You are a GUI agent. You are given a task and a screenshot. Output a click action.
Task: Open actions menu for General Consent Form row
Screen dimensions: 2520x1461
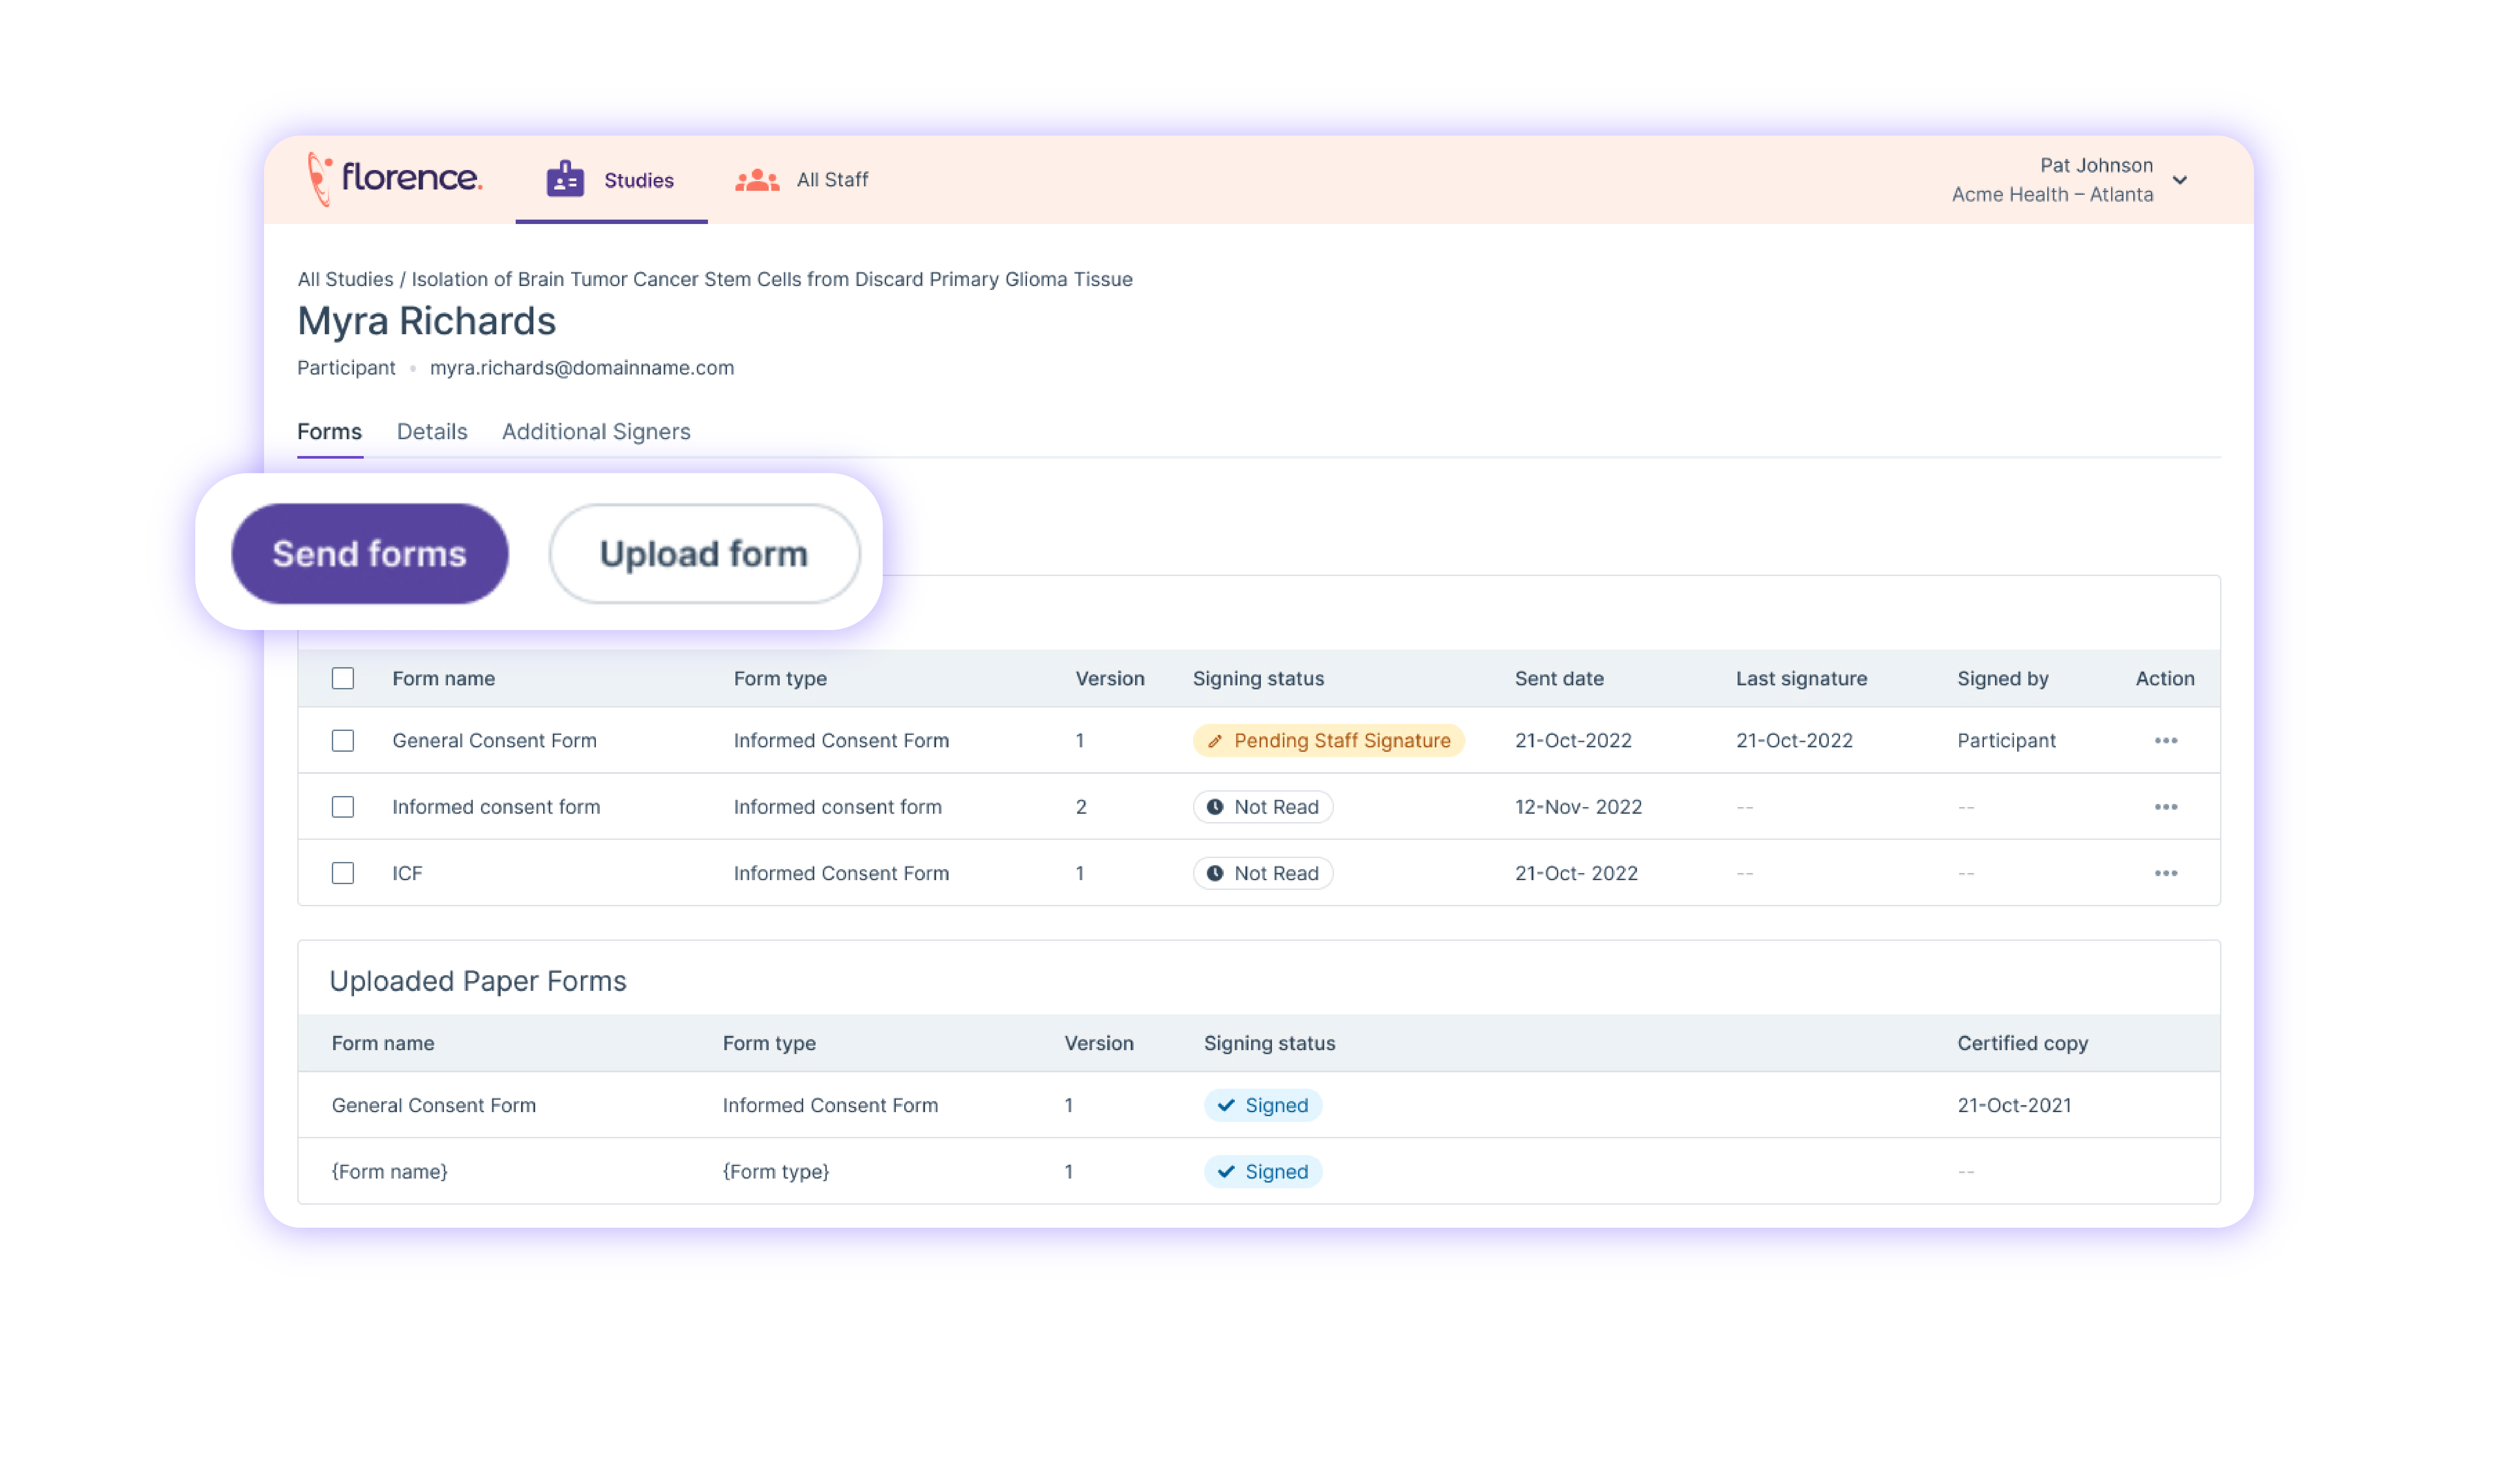[x=2165, y=741]
